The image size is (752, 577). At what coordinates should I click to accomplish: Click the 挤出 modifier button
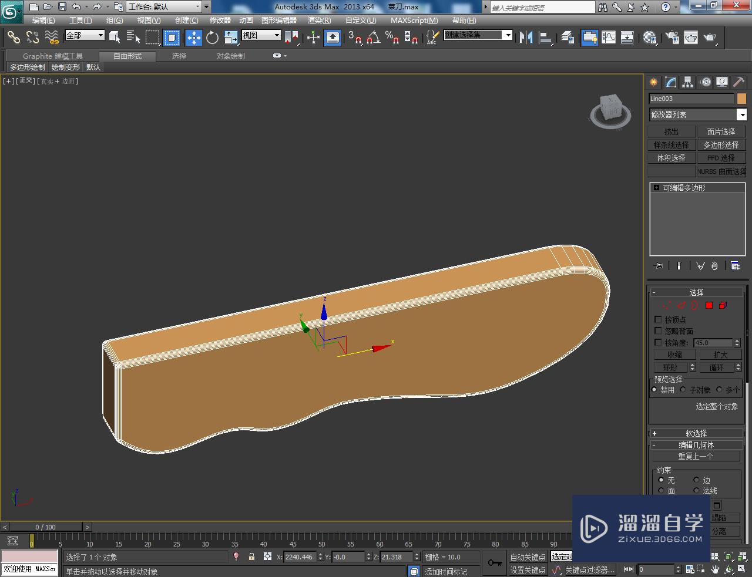tap(672, 131)
